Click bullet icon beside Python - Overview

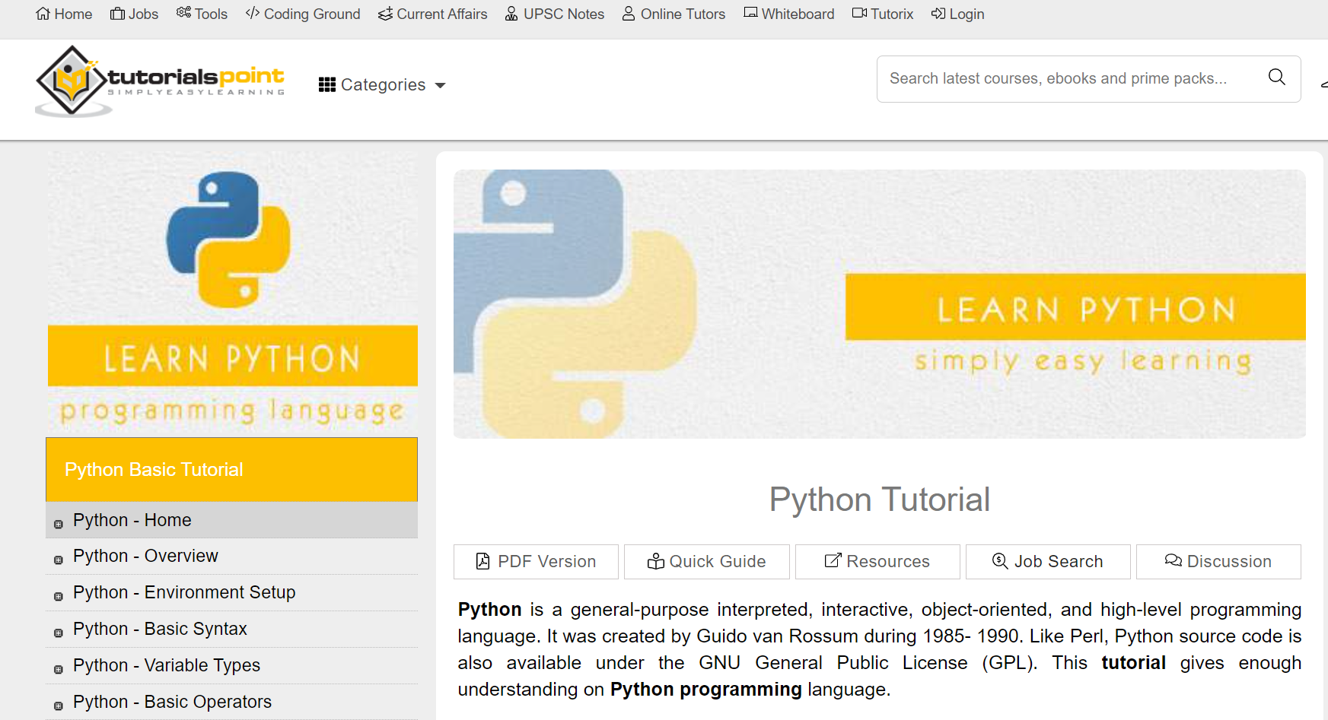(59, 560)
